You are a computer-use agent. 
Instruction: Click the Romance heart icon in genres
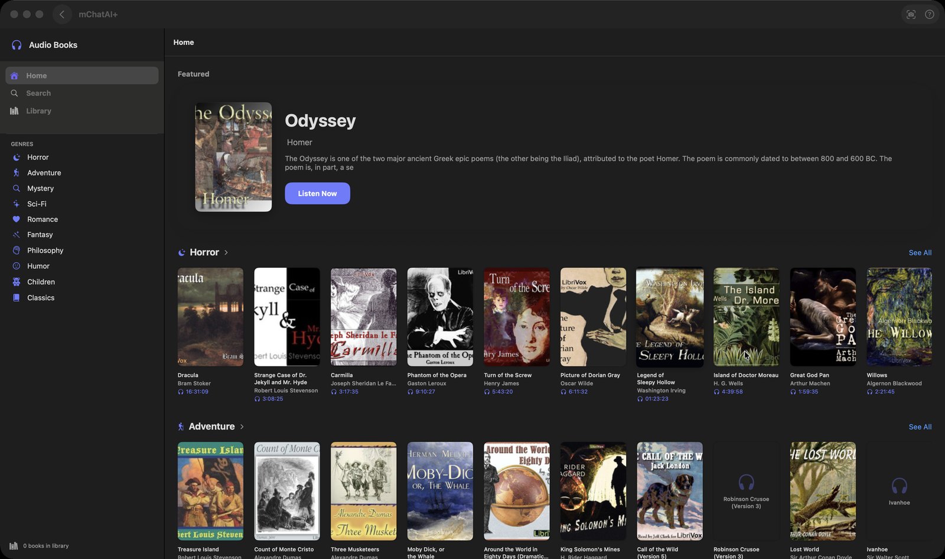[x=17, y=219]
